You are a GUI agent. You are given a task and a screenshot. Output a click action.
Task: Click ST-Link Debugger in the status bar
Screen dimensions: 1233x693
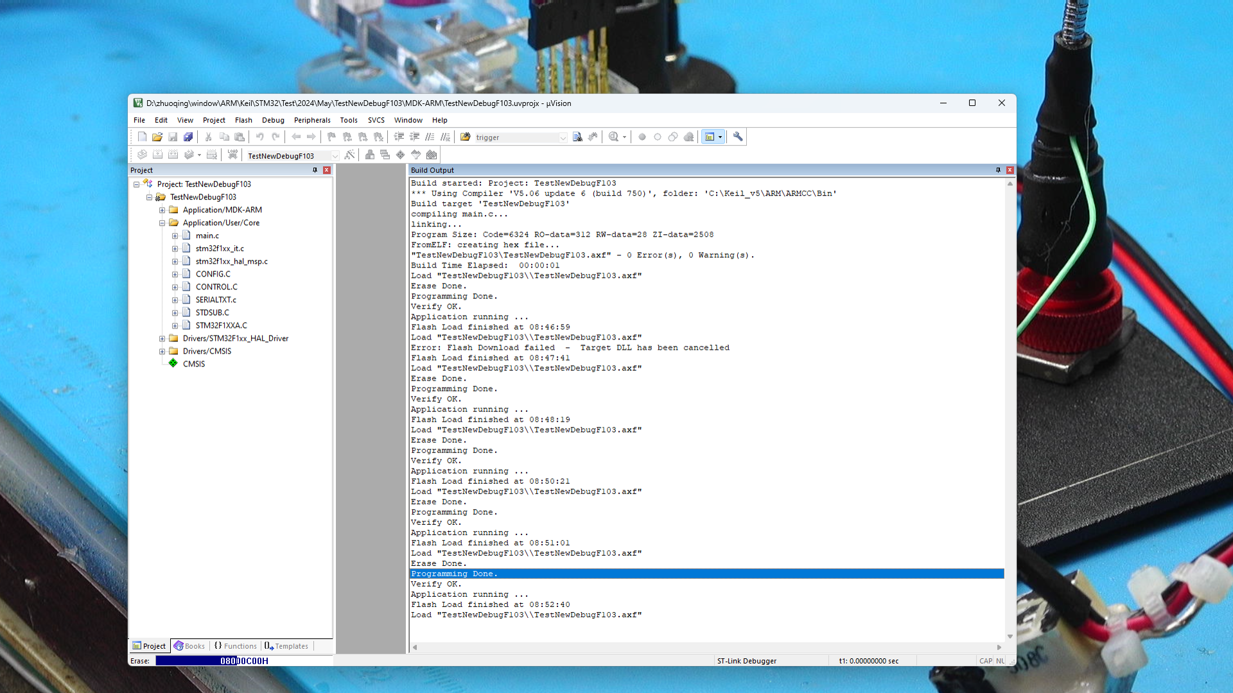(x=747, y=660)
